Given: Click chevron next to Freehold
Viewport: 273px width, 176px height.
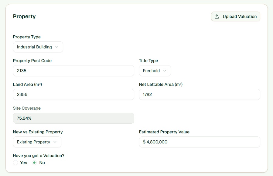Looking at the screenshot, I should [165, 71].
